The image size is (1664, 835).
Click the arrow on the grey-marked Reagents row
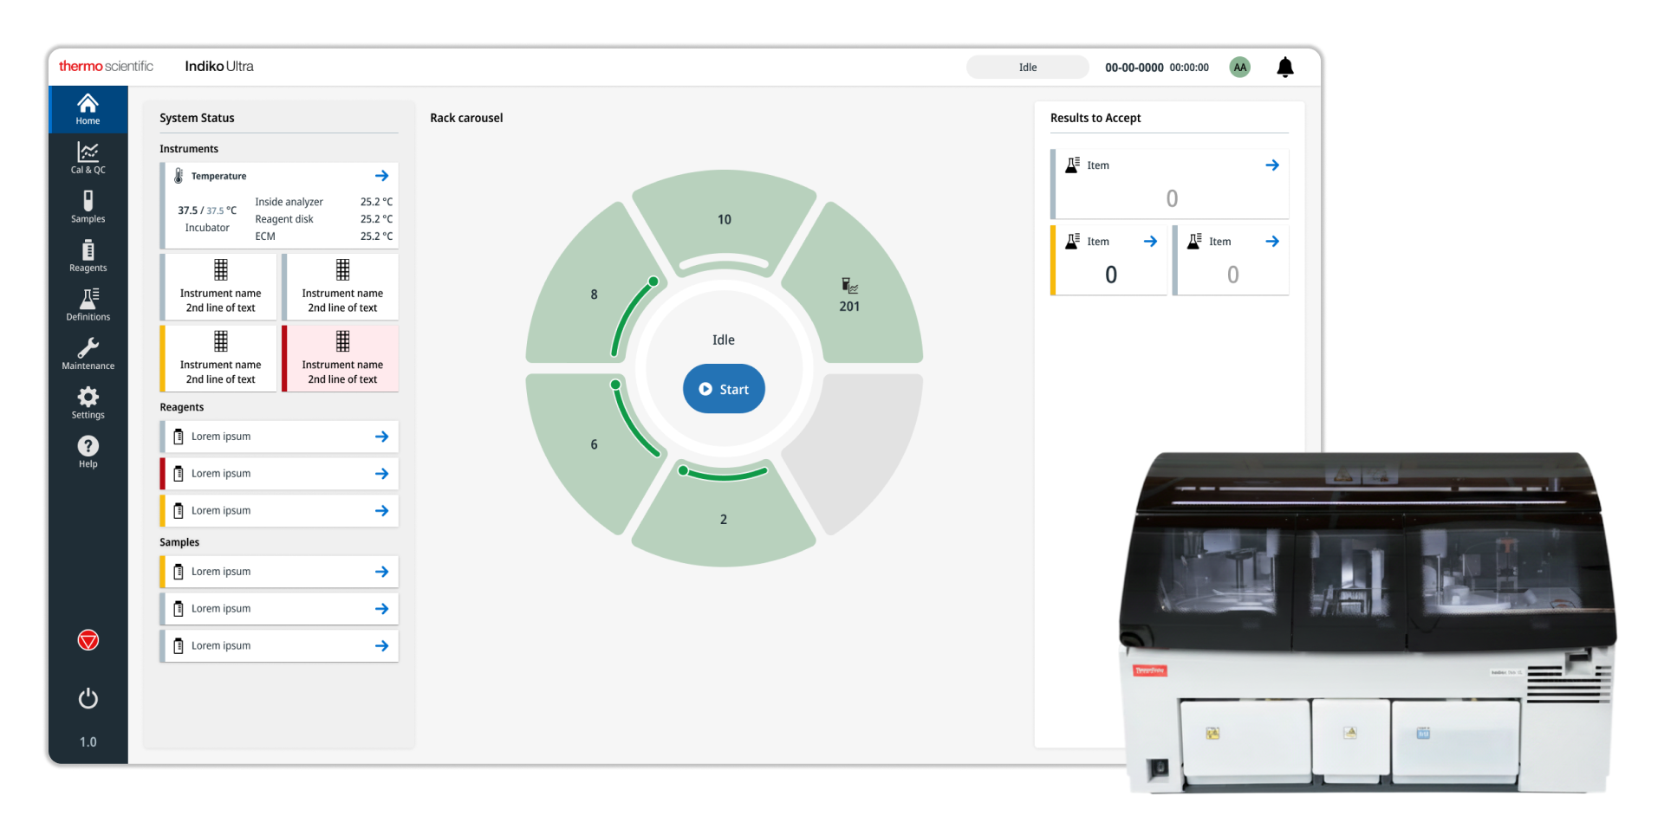coord(381,437)
